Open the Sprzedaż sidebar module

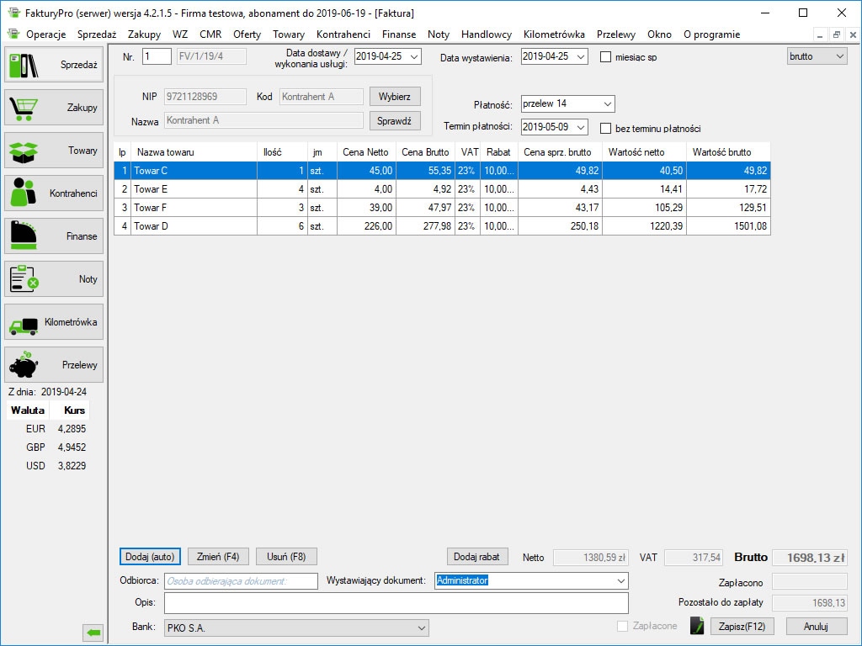click(x=54, y=65)
